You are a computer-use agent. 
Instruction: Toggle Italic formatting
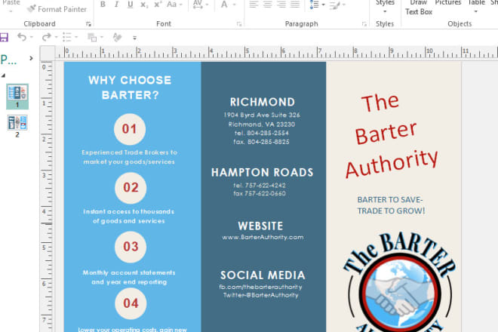116,4
